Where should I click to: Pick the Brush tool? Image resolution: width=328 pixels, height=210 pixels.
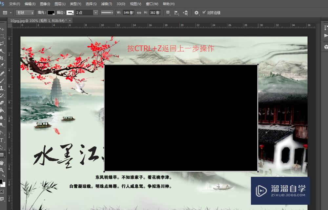pyautogui.click(x=2, y=81)
